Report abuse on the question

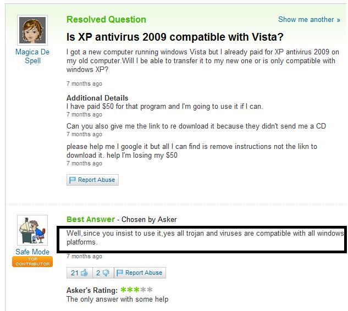tap(92, 180)
